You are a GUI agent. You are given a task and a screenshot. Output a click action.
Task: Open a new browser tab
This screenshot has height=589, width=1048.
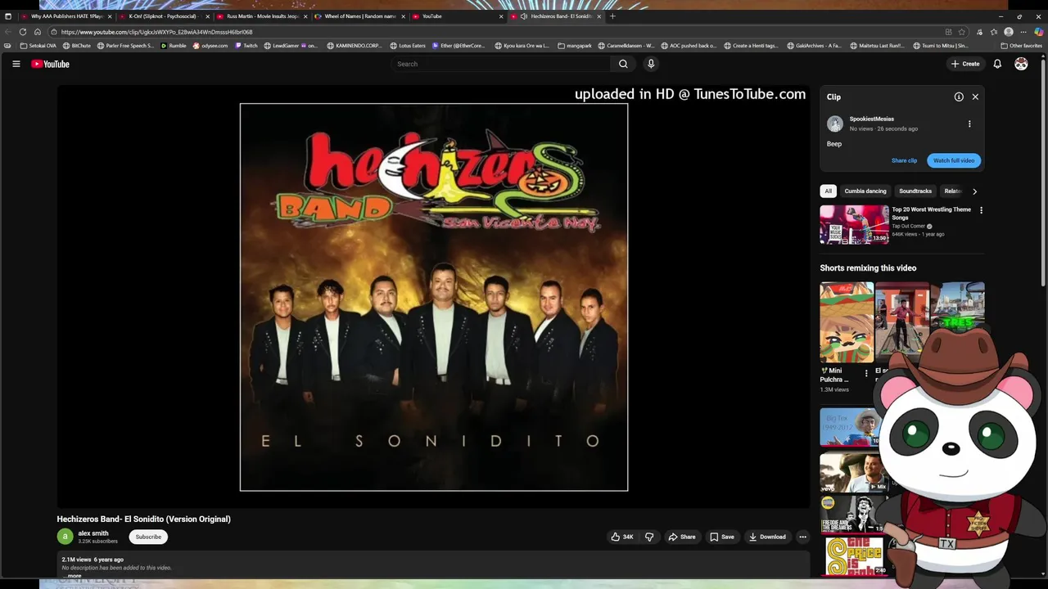[x=612, y=16]
